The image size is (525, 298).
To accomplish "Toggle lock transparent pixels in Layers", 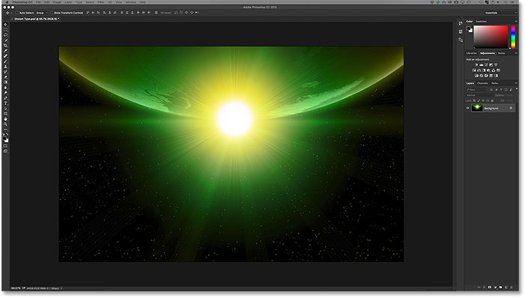I will [x=474, y=100].
